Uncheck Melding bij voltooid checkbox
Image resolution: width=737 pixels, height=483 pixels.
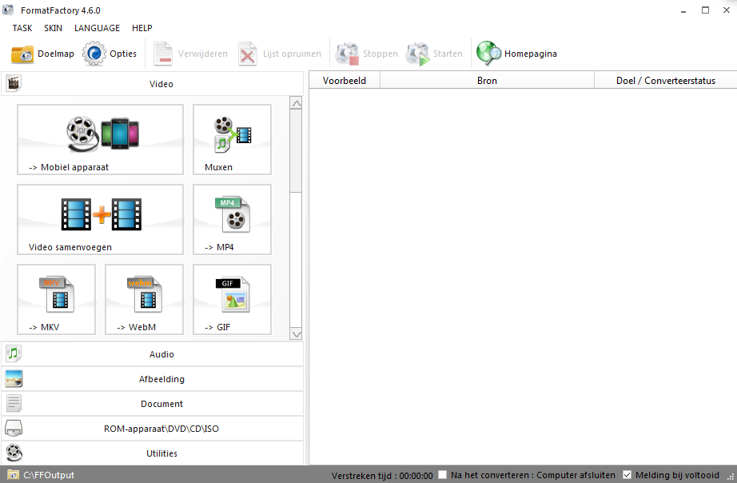(x=627, y=475)
